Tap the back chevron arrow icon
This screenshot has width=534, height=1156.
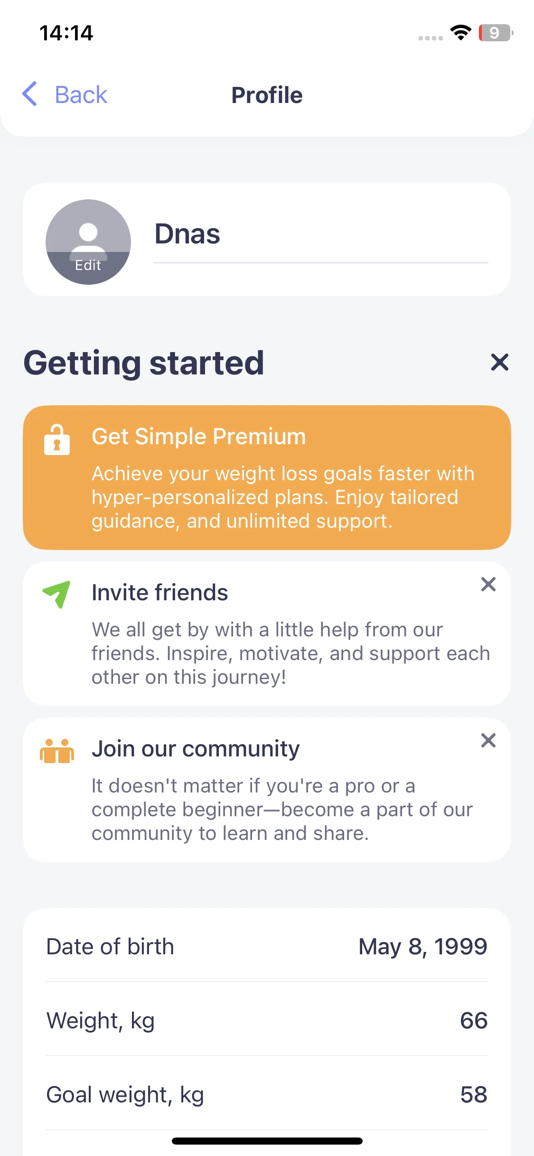click(29, 93)
